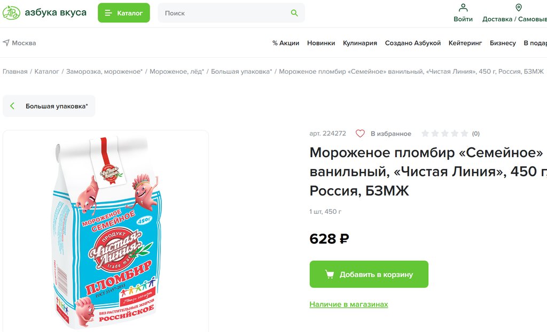Open Создано Азбукой section

413,43
